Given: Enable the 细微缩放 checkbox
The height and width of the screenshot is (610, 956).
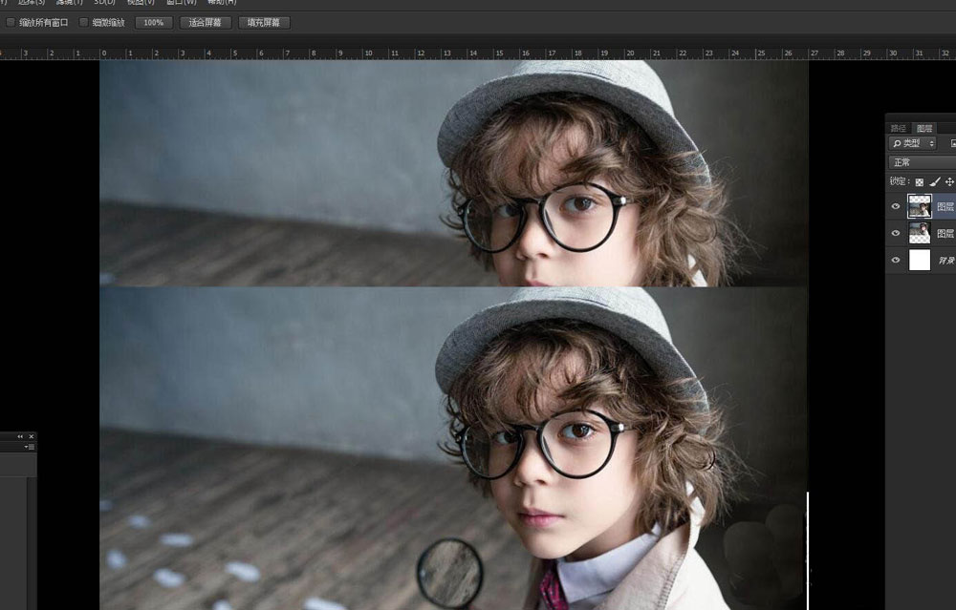Looking at the screenshot, I should [83, 23].
